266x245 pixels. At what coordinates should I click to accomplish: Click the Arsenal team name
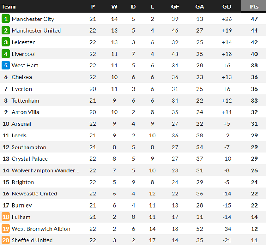(21, 124)
